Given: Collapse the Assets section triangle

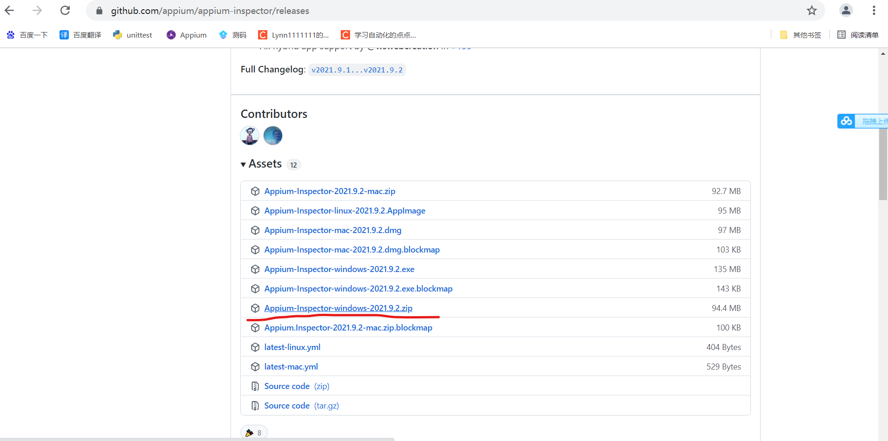Looking at the screenshot, I should 244,164.
